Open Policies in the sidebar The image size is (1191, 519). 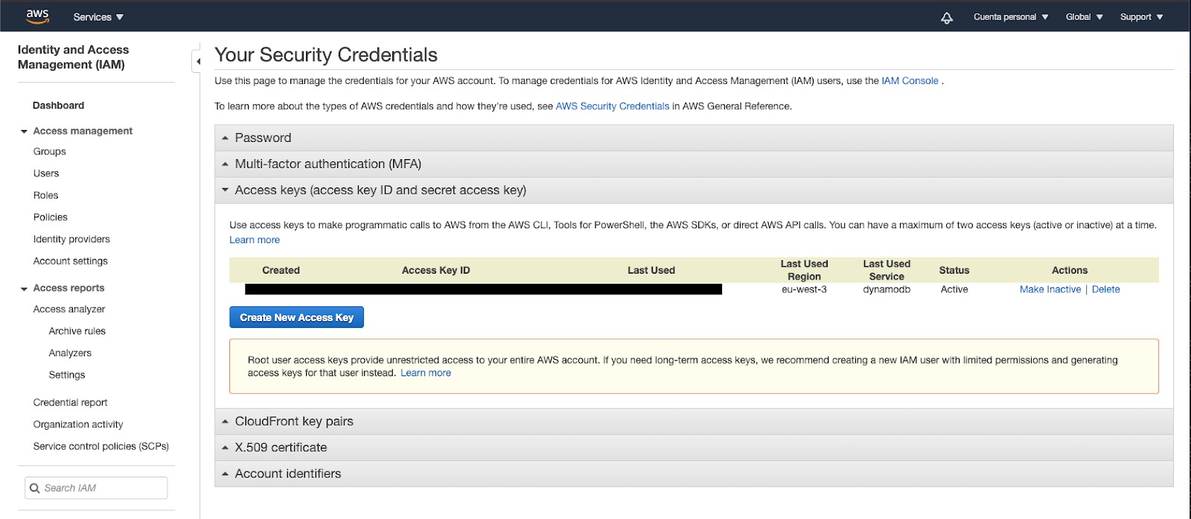[x=50, y=217]
